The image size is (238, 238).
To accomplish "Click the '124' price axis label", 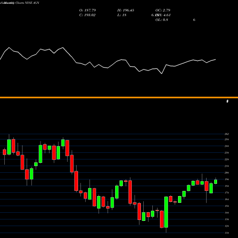I will pyautogui.click(x=227, y=226).
